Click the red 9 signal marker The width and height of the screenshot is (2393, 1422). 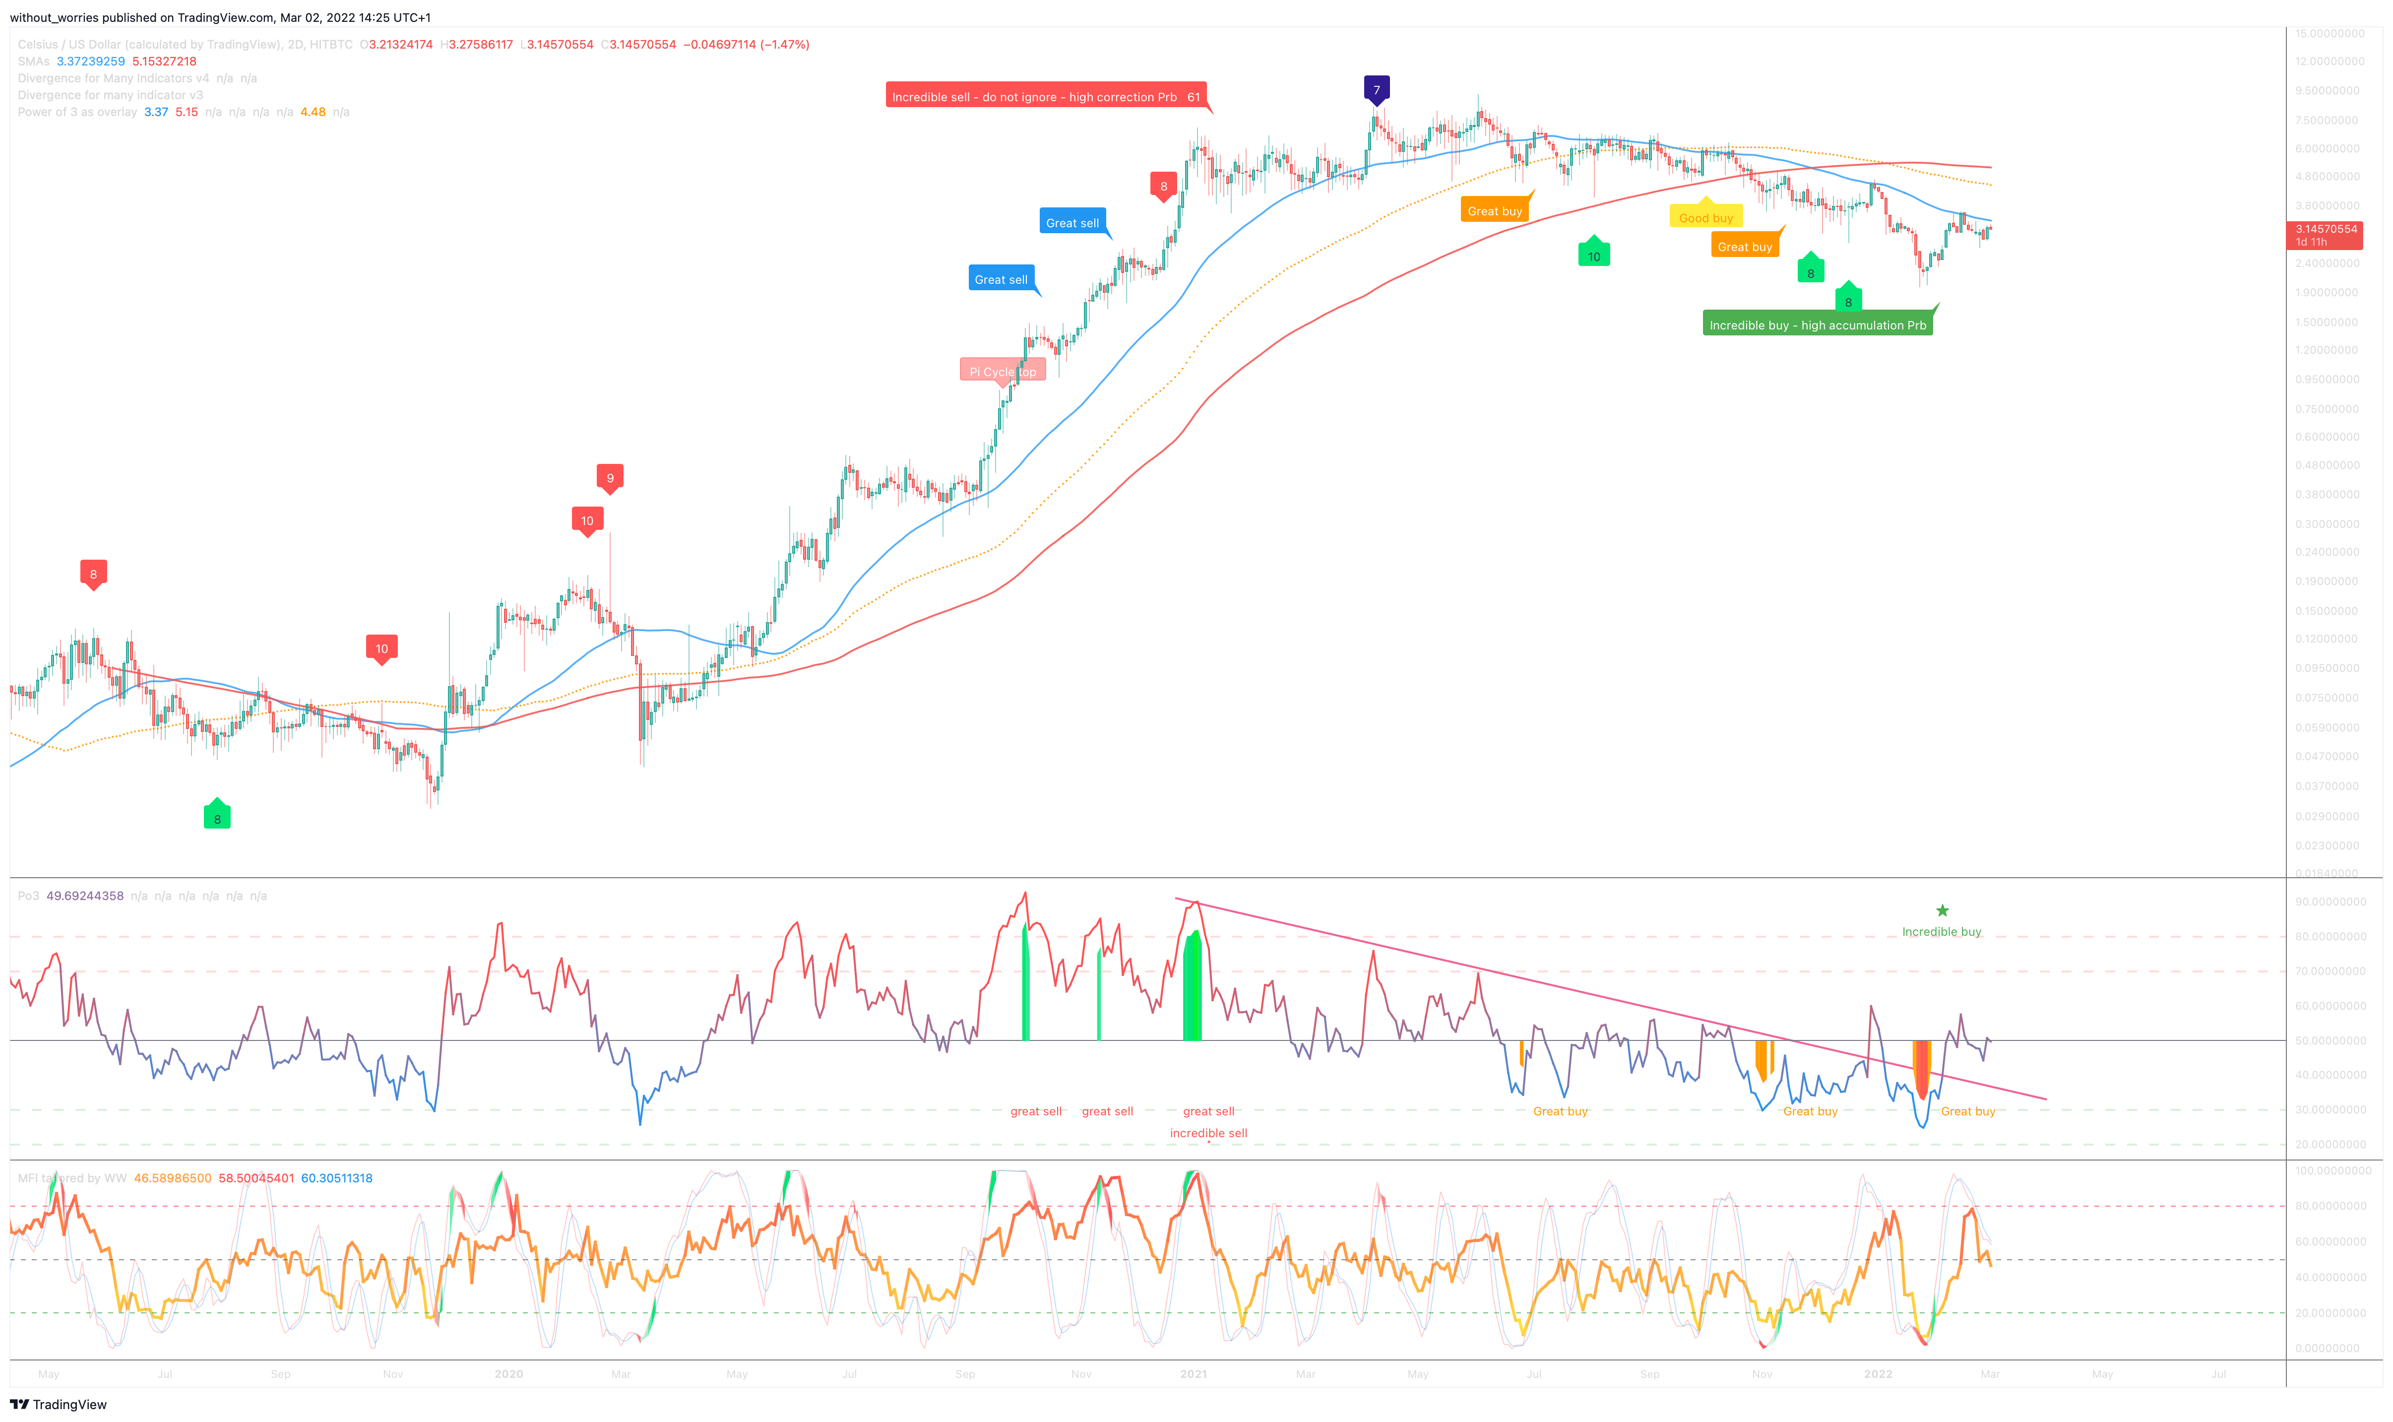click(x=609, y=478)
